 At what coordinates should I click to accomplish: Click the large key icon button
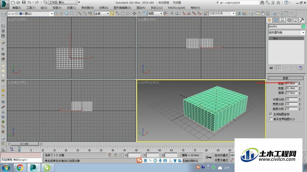coord(208,157)
